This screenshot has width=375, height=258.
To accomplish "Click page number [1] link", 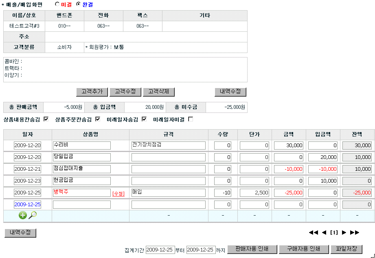I will point(334,233).
